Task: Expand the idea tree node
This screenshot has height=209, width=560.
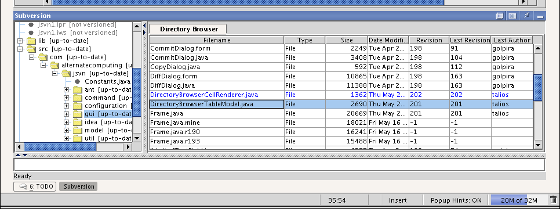Action: point(67,122)
